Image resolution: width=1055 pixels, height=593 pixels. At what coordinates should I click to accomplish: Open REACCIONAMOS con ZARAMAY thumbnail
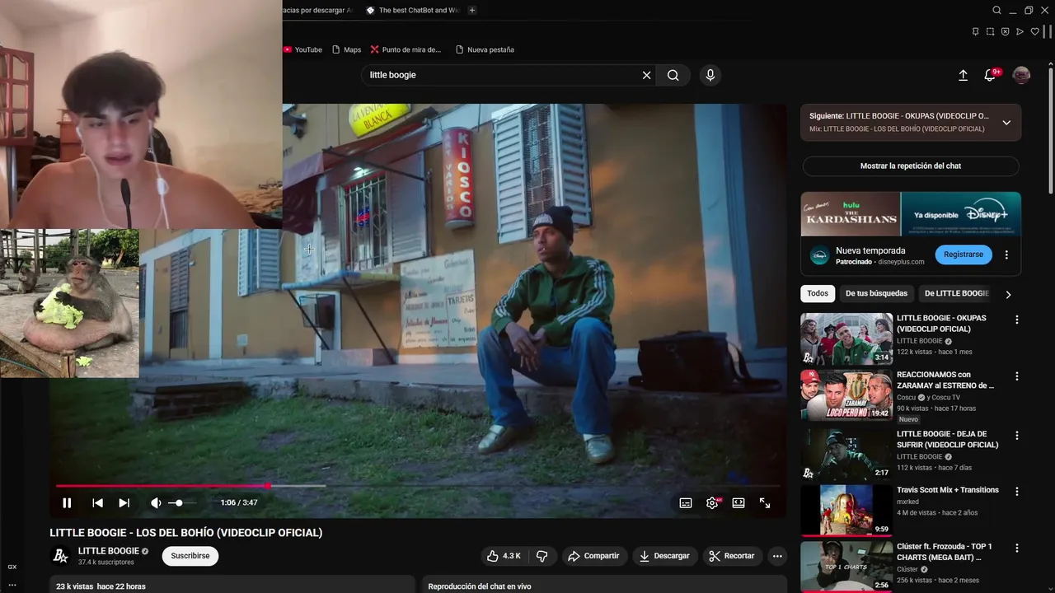coord(846,395)
